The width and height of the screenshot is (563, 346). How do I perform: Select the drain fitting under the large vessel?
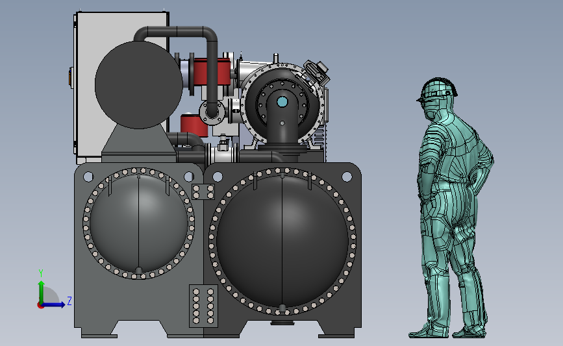(x=282, y=323)
